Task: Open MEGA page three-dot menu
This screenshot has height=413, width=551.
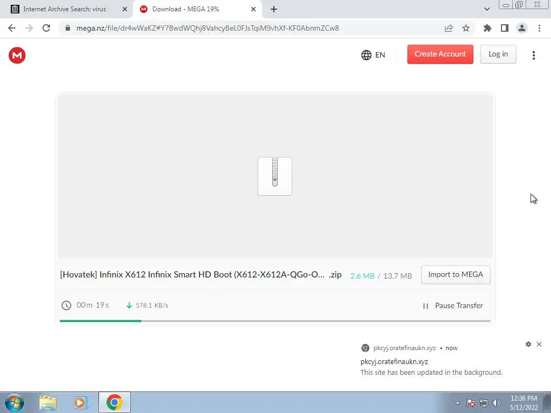Action: click(x=534, y=55)
